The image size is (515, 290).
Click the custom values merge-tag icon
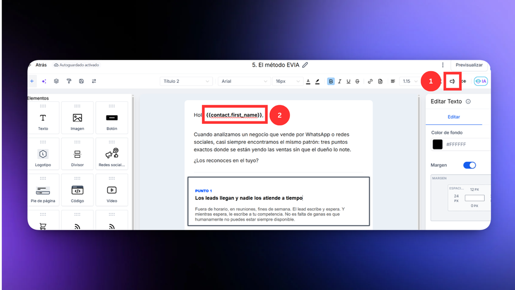pyautogui.click(x=452, y=81)
